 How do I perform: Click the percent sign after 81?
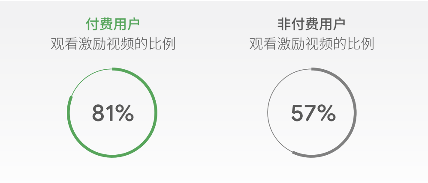[125, 113]
